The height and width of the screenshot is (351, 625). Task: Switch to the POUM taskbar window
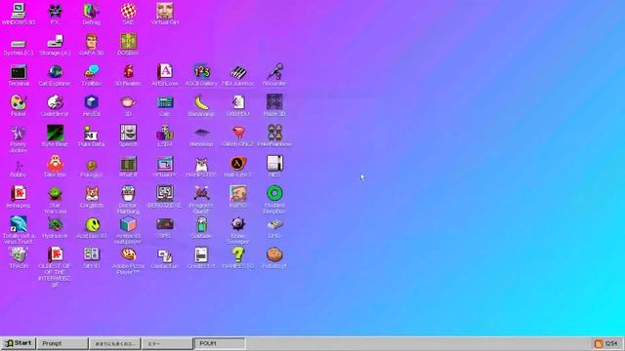point(220,343)
